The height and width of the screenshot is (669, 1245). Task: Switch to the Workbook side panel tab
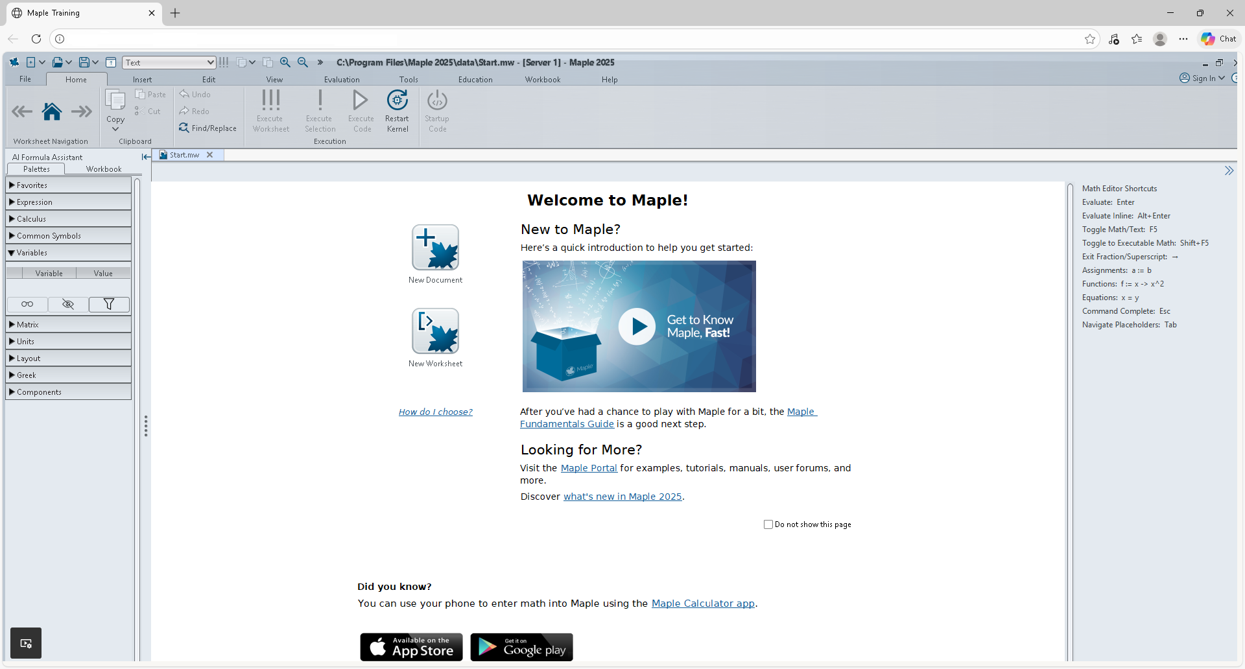click(104, 169)
